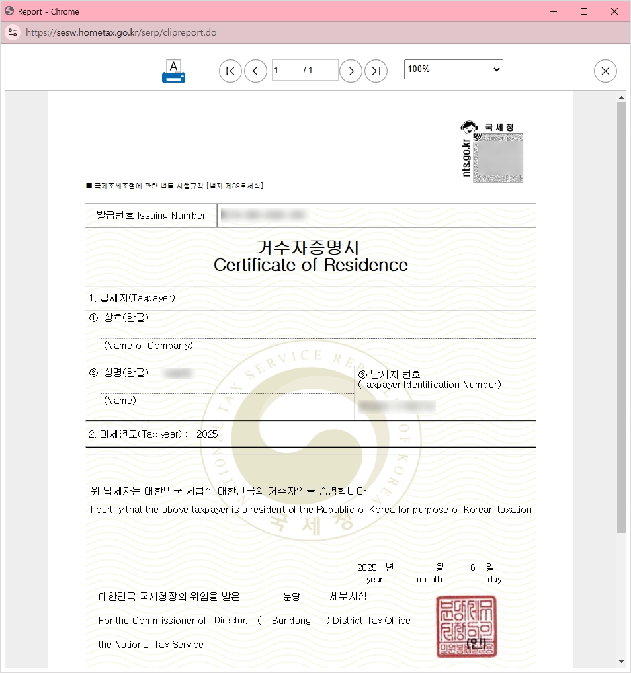Click the '발급번호 Issuing Number' label

(x=151, y=216)
